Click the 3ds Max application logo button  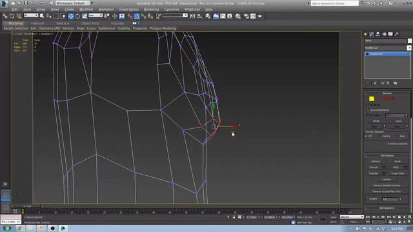pos(5,3)
